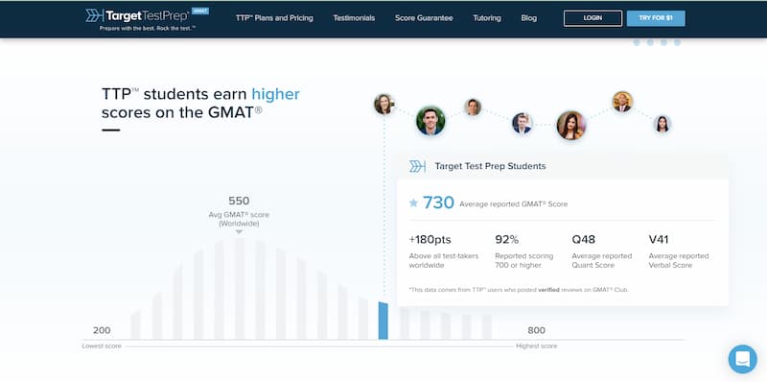Click the Target Test Prep logo
The height and width of the screenshot is (382, 767).
(x=137, y=15)
